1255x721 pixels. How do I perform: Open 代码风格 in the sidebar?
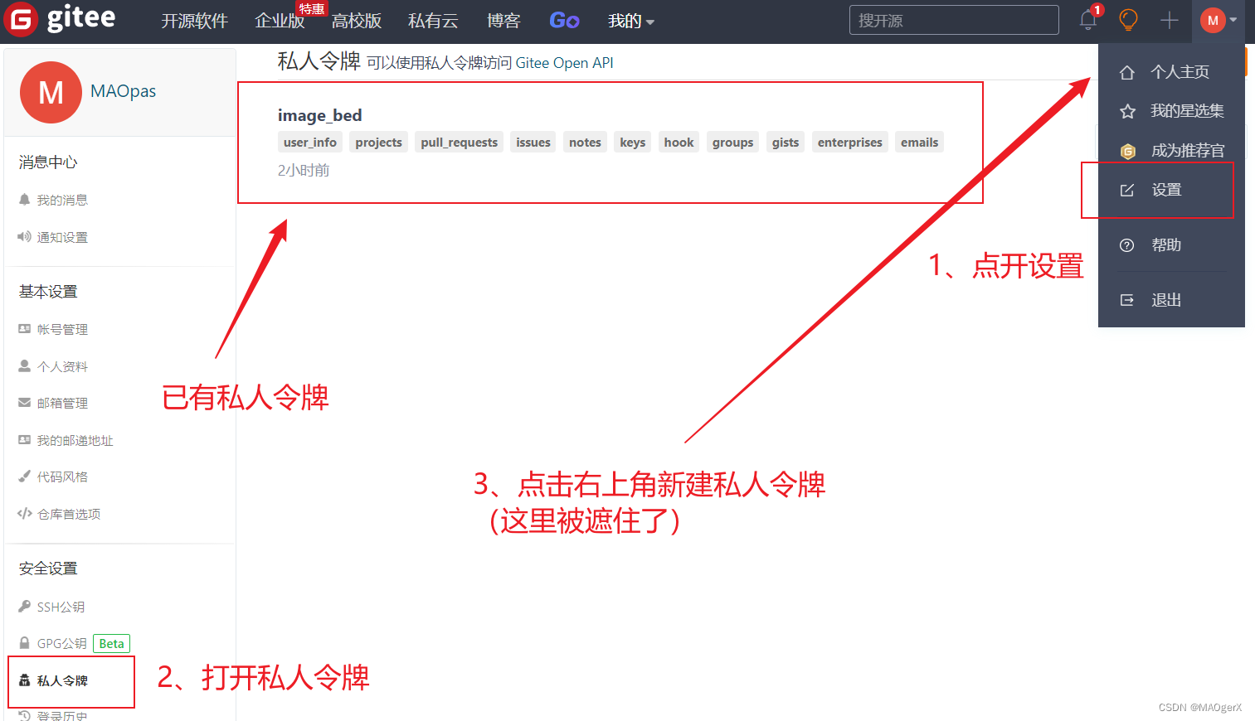tap(62, 477)
